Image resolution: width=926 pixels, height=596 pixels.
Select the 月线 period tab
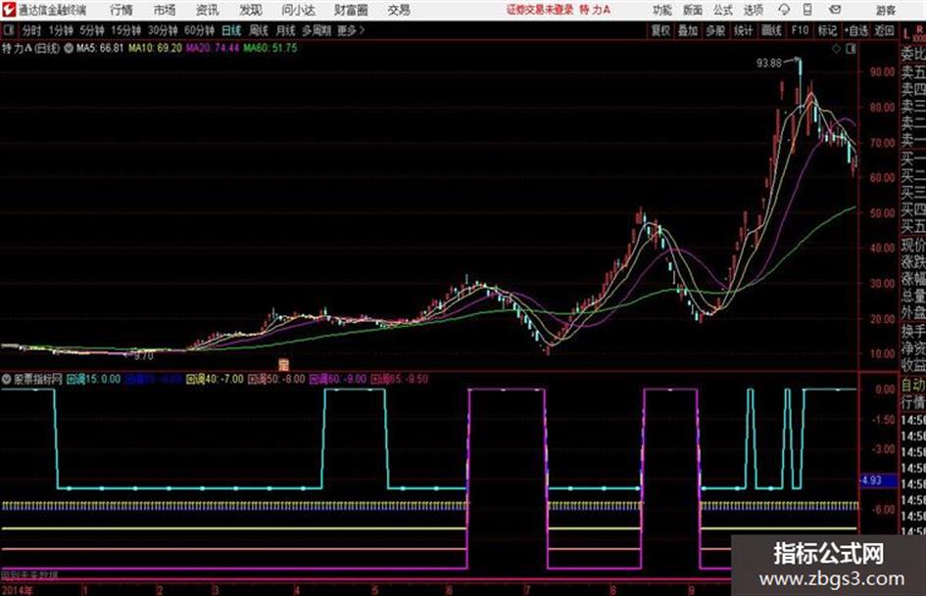coord(286,30)
